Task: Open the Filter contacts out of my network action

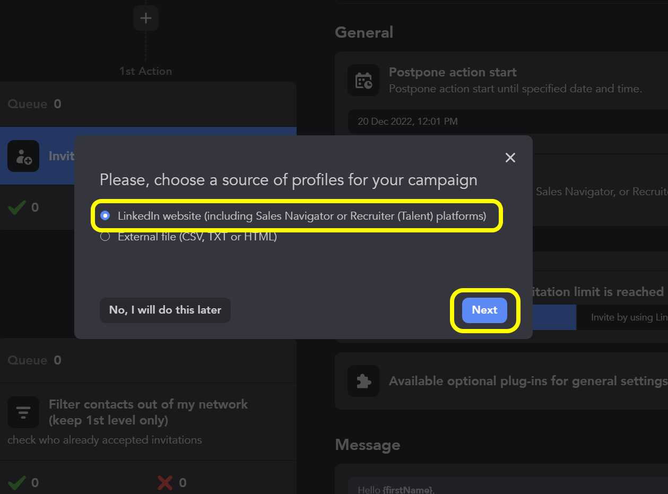Action: click(148, 412)
